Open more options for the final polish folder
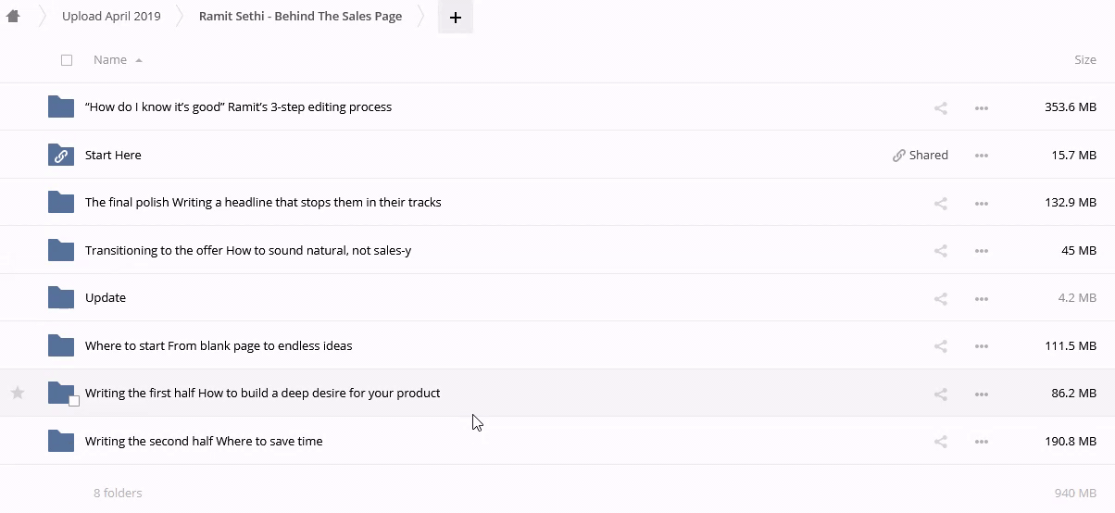Image resolution: width=1115 pixels, height=513 pixels. [982, 203]
